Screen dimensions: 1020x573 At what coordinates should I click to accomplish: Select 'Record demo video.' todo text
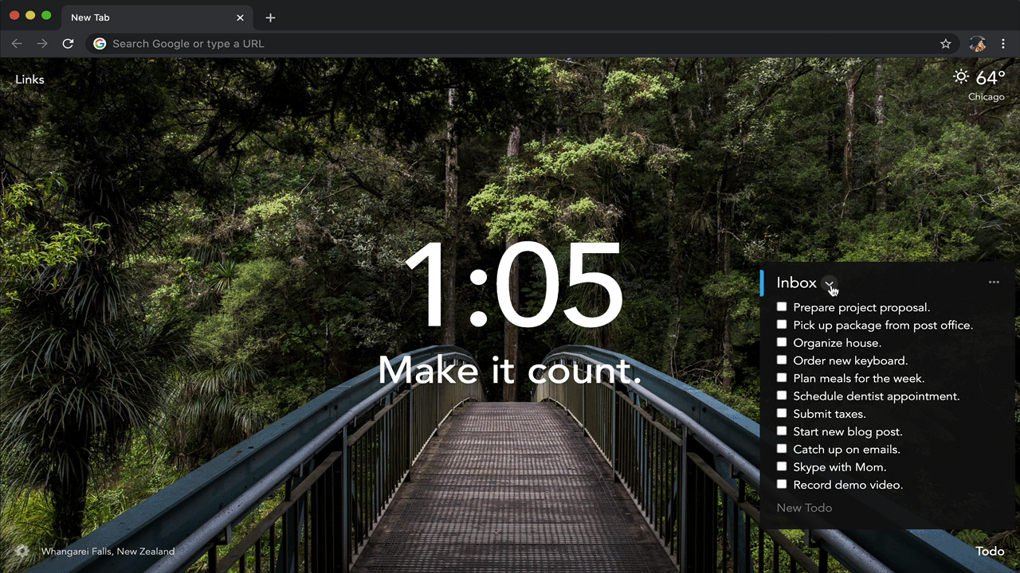coord(848,485)
